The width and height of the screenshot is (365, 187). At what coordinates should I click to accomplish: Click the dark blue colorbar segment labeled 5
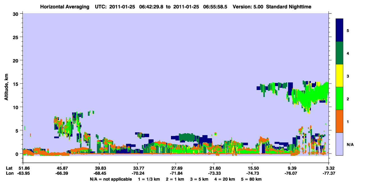pyautogui.click(x=339, y=30)
